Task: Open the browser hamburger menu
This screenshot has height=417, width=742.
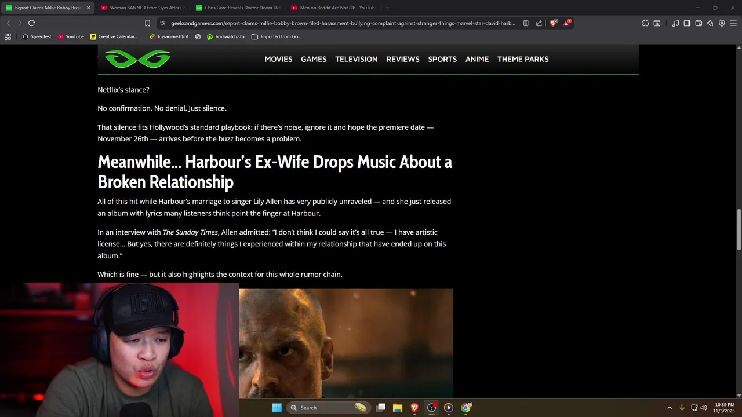Action: (x=733, y=23)
